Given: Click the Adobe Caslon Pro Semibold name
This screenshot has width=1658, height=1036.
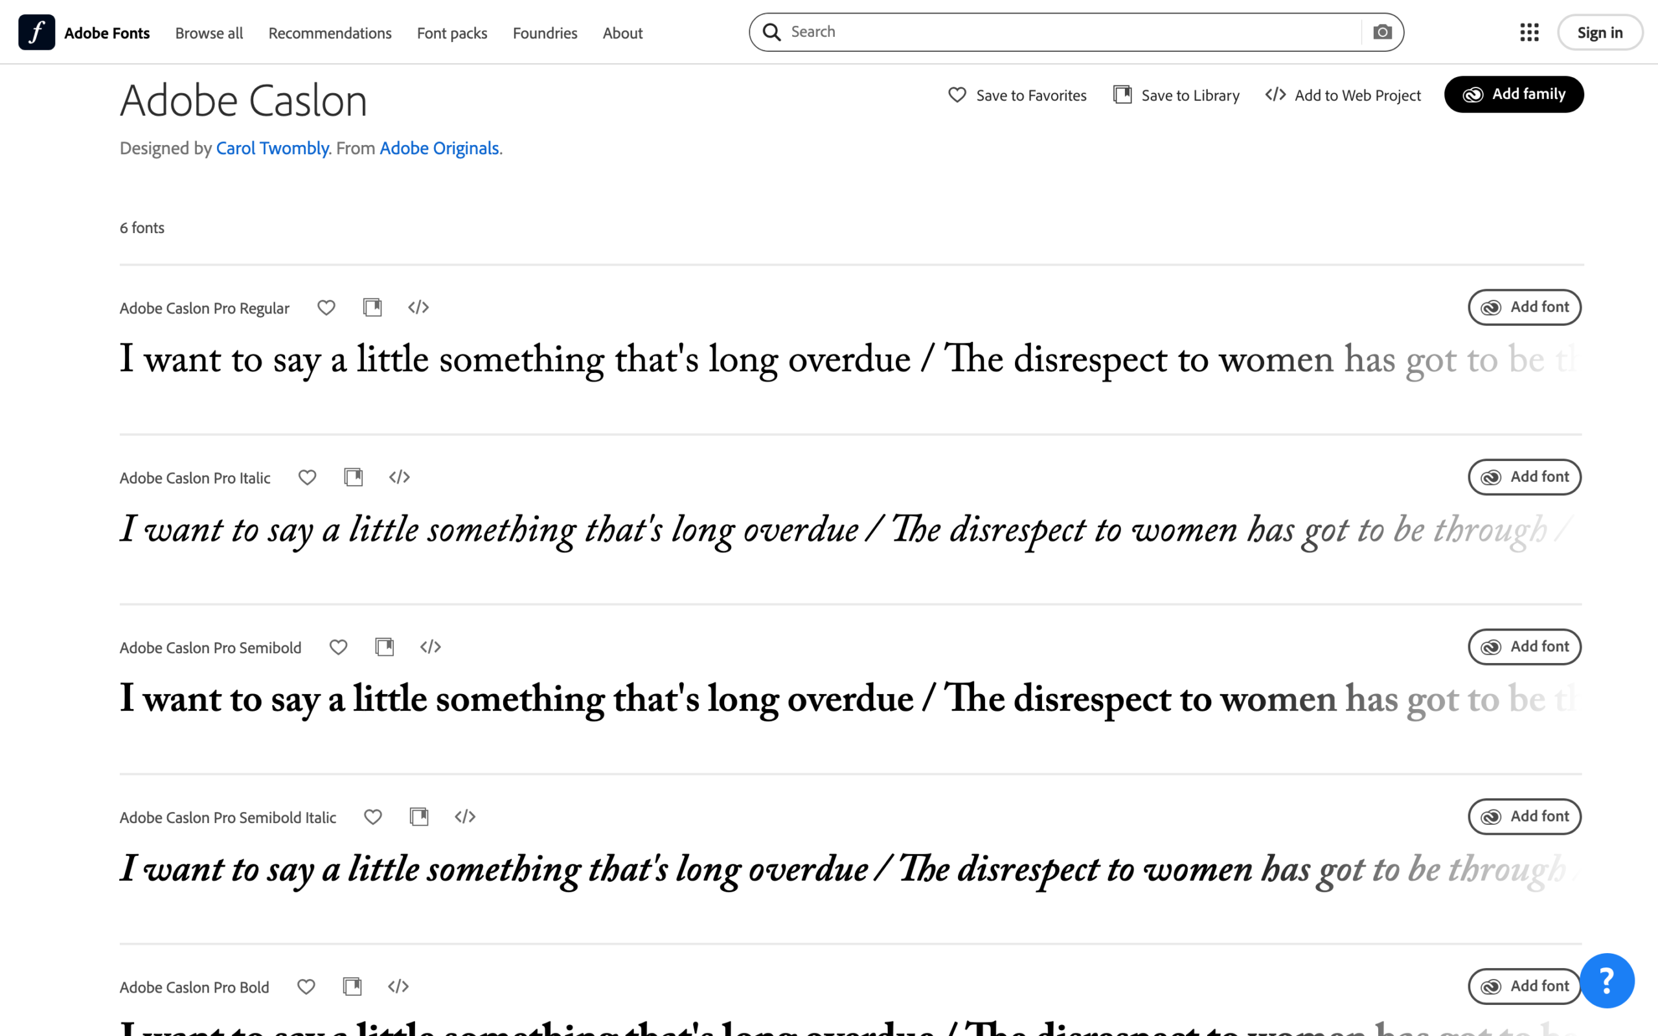Looking at the screenshot, I should [211, 648].
